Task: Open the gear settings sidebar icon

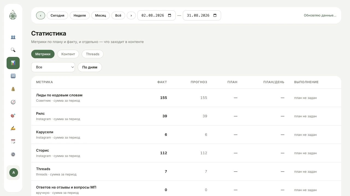Action: 13,155
